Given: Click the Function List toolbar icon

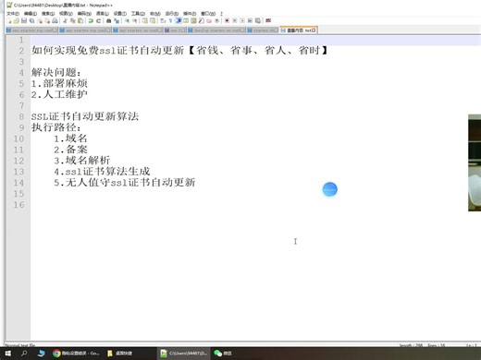Looking at the screenshot, I should [x=202, y=21].
